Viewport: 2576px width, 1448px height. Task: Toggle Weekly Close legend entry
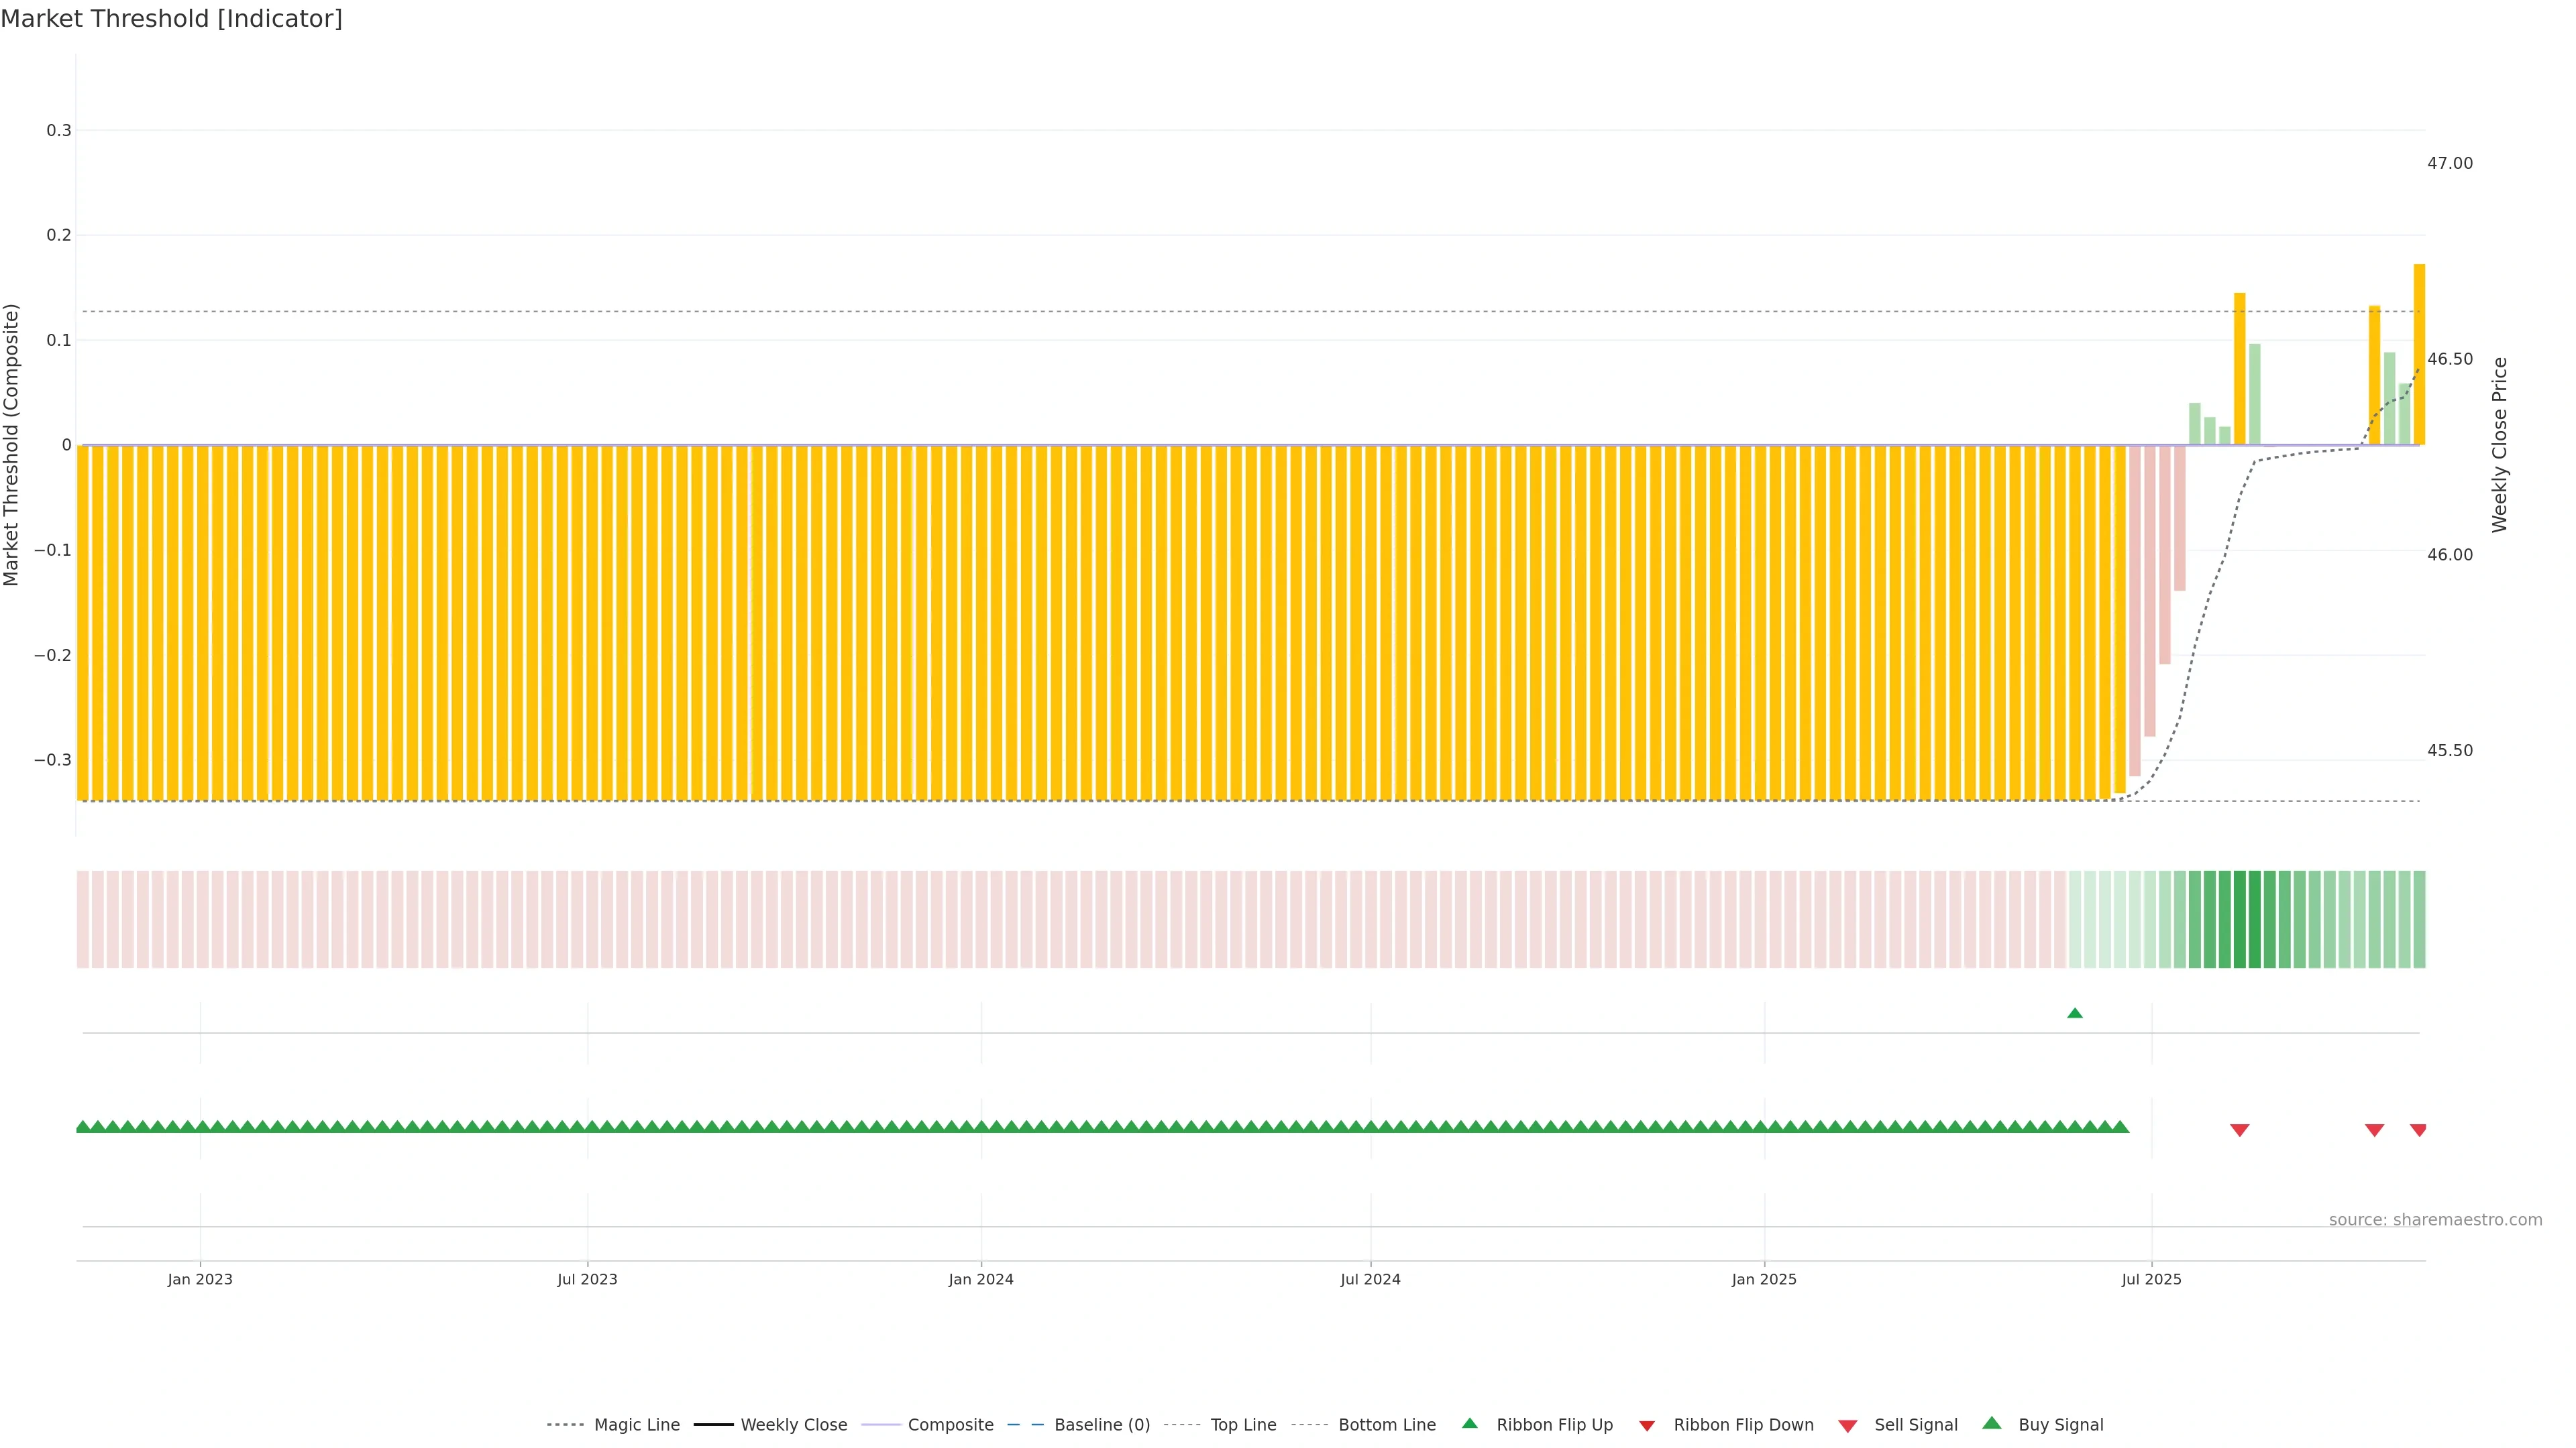coord(793,1424)
